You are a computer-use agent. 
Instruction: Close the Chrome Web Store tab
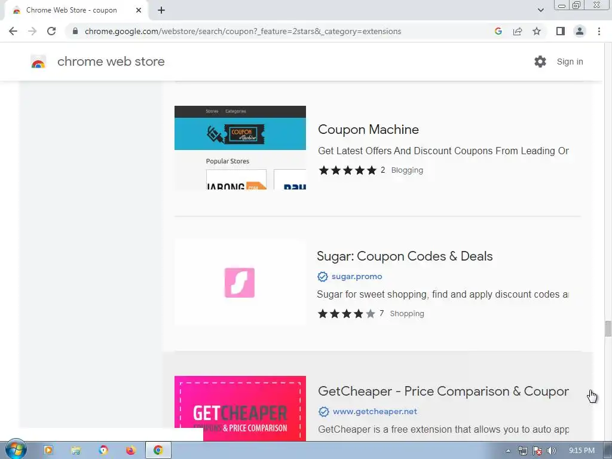[x=139, y=10]
